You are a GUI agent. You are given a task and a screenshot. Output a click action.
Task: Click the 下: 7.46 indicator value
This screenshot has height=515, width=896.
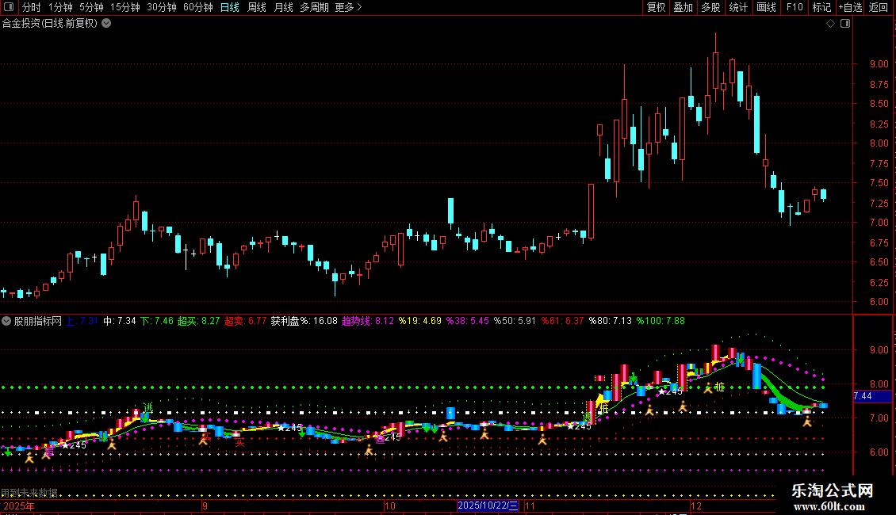[157, 321]
